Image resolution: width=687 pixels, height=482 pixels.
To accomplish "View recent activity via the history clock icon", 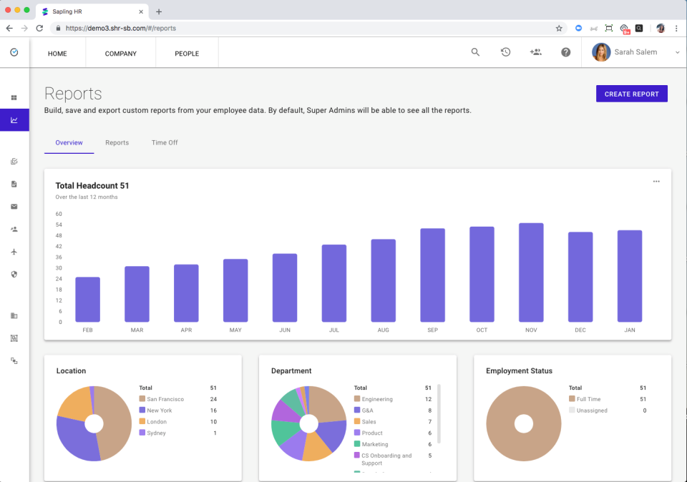I will 505,52.
